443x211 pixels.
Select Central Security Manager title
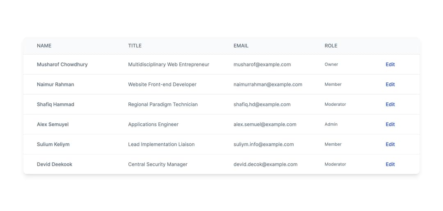(158, 164)
